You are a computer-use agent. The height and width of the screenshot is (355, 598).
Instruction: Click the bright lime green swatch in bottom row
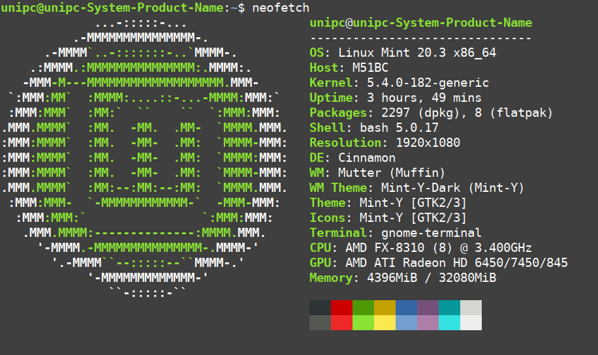click(x=364, y=322)
